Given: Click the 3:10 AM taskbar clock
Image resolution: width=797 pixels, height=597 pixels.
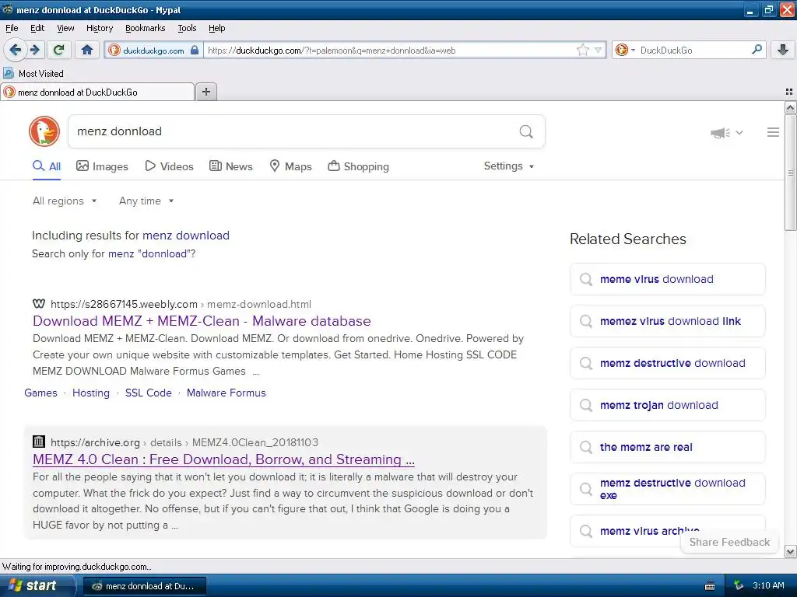Looking at the screenshot, I should [768, 585].
